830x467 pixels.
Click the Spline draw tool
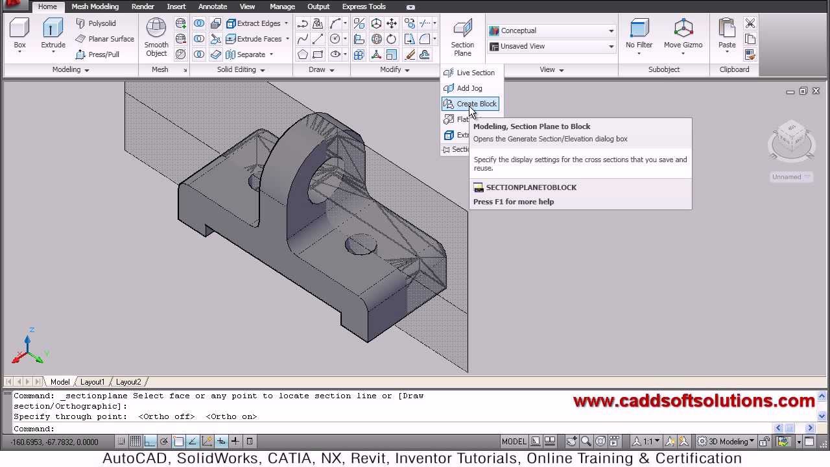(303, 39)
